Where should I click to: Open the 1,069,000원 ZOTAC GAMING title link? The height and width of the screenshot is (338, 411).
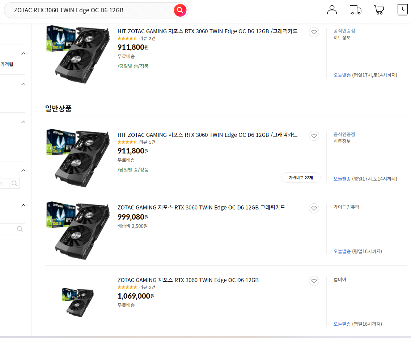(x=188, y=280)
